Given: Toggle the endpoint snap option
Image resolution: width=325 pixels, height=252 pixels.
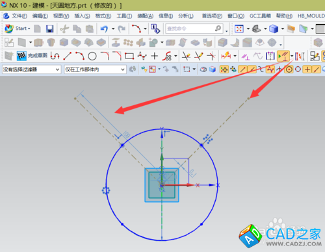Looking at the screenshot, I should (x=242, y=69).
